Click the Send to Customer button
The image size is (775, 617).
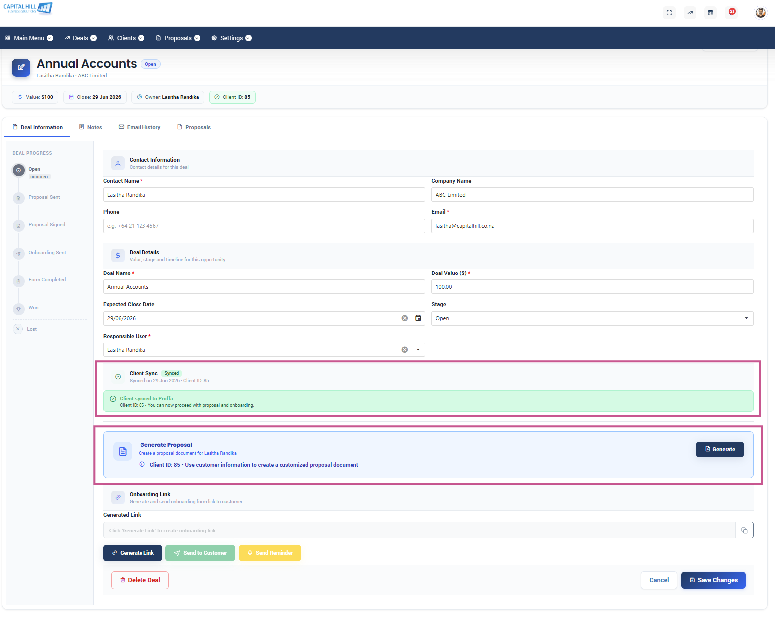pyautogui.click(x=200, y=553)
